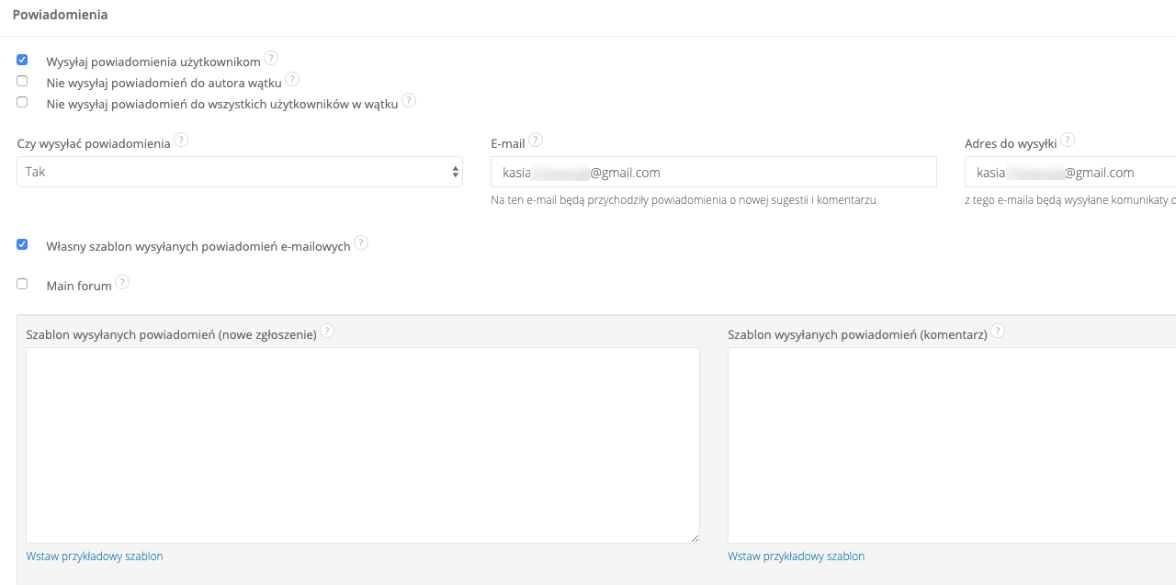This screenshot has height=585, width=1176.
Task: Click help icon next to "Adres do wysyłki"
Action: [x=1068, y=140]
